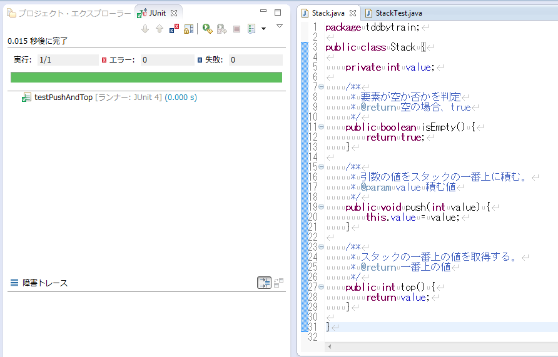The height and width of the screenshot is (357, 558).
Task: Click 'return value;' on line 28
Action: click(x=397, y=297)
